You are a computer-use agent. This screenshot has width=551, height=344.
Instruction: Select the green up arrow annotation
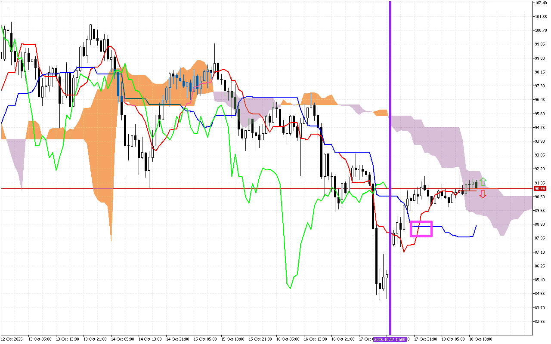click(482, 181)
